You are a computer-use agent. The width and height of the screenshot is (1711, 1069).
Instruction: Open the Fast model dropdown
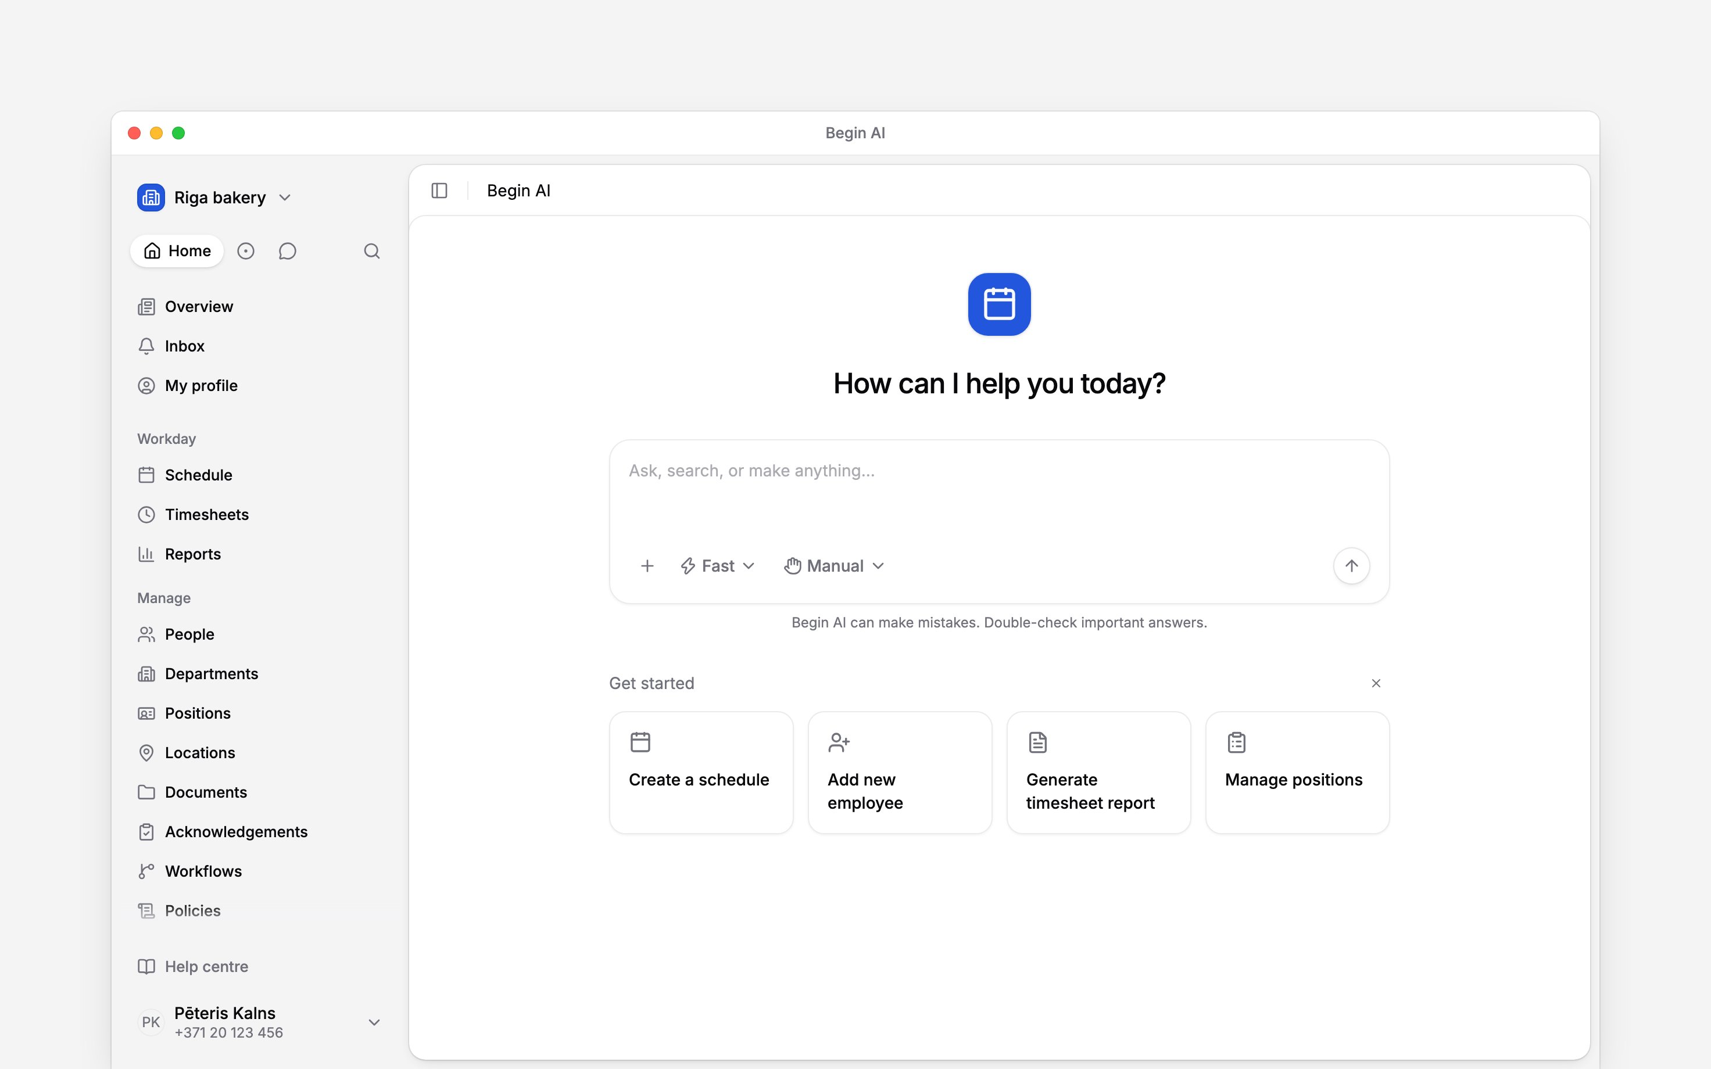pos(718,566)
